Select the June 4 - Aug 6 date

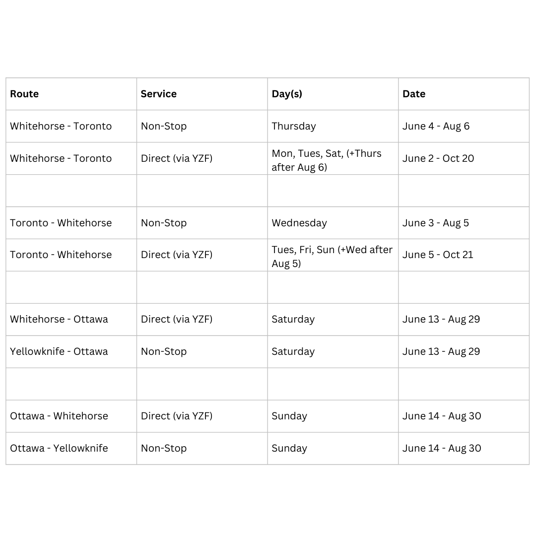(436, 126)
